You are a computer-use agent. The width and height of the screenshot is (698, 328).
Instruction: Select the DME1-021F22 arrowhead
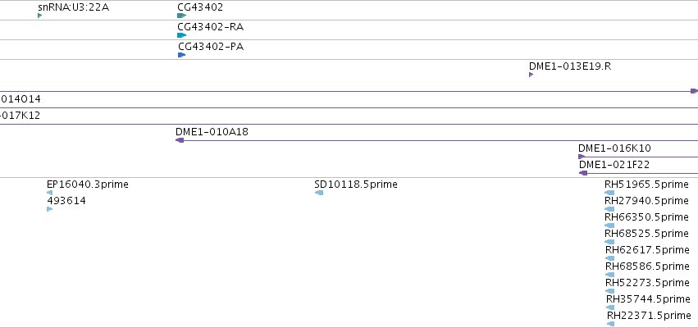583,173
